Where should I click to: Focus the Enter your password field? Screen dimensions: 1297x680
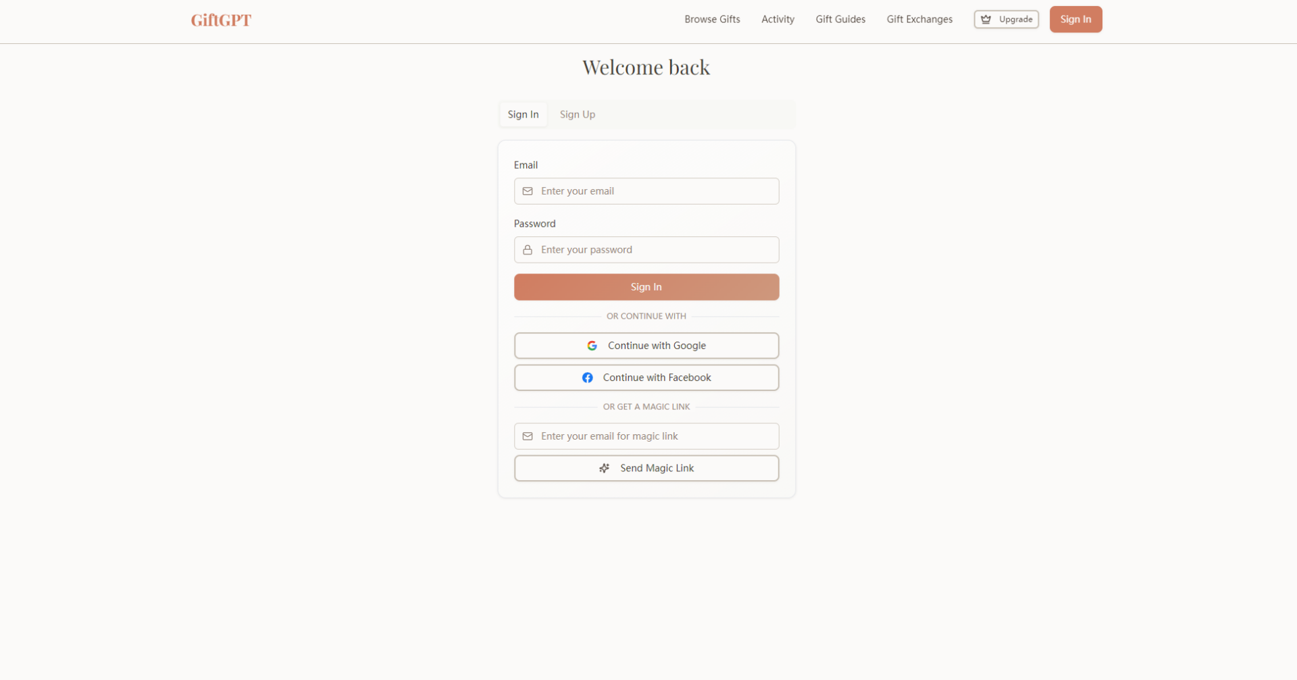(x=655, y=250)
